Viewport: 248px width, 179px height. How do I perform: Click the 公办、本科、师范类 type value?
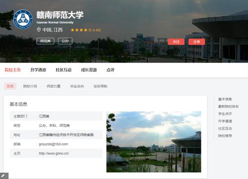54,125
